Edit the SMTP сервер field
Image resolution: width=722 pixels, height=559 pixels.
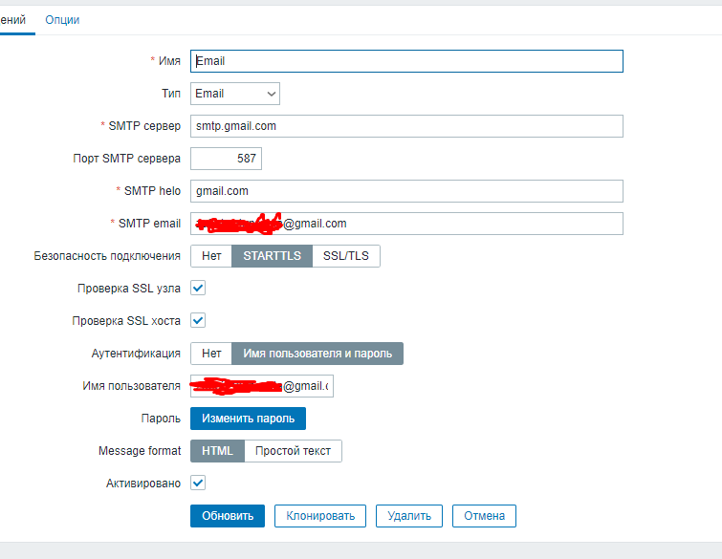(x=406, y=126)
